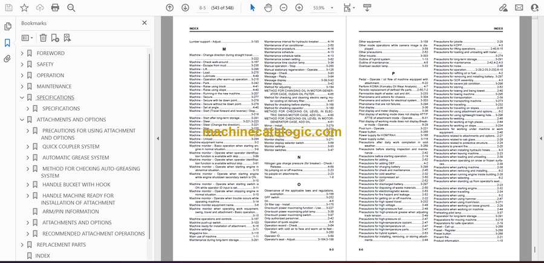This screenshot has width=544, height=263.
Task: Select the arrow selection tool
Action: pyautogui.click(x=253, y=8)
